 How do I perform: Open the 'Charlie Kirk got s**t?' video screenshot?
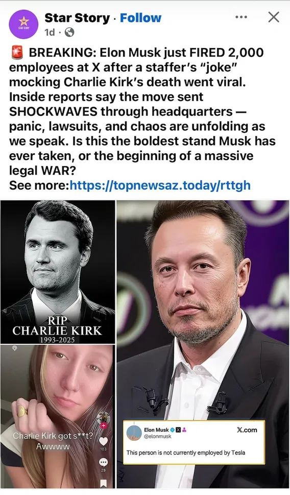(58, 416)
